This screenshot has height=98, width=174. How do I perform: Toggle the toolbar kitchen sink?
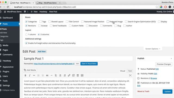pos(82,75)
